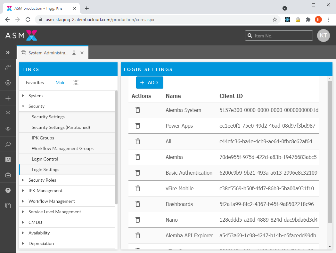Click the collapse links icon beside Main

(x=76, y=83)
